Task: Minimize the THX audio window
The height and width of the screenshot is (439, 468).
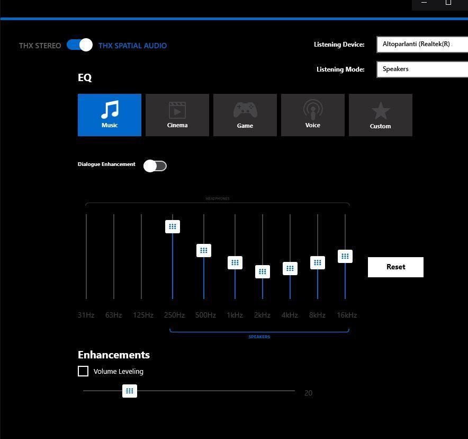Action: coord(424,3)
